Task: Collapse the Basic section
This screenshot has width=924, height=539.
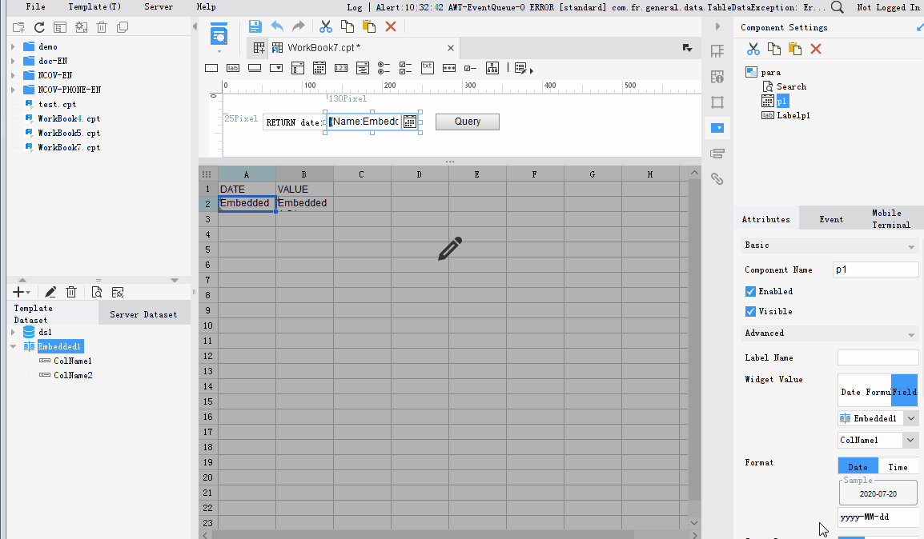Action: [x=911, y=247]
